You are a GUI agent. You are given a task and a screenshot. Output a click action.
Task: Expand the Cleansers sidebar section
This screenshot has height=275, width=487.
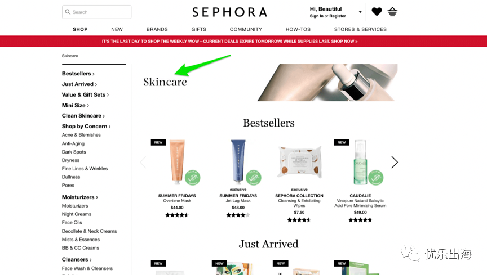pos(77,259)
